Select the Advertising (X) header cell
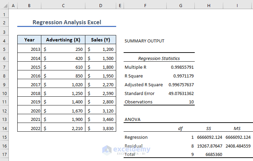 point(63,40)
